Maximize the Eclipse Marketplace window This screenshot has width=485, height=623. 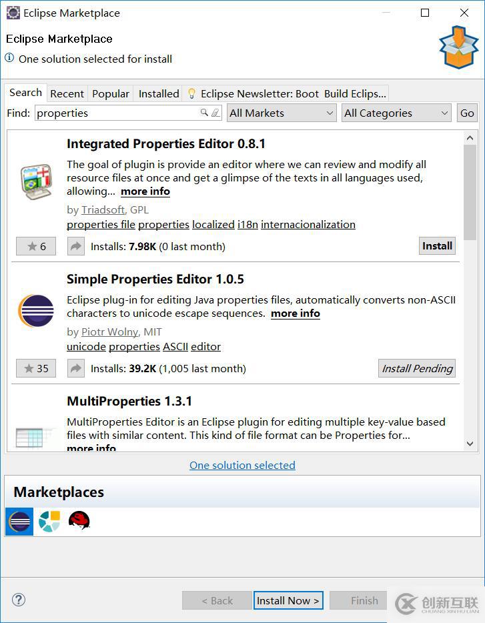425,13
